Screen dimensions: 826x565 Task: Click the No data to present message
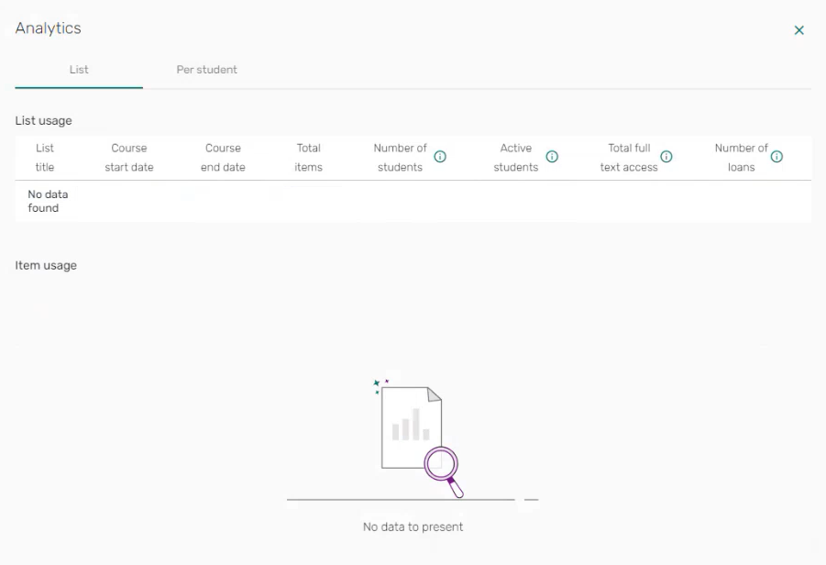(x=413, y=527)
